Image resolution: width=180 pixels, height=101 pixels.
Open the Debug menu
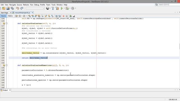[x=37, y=5]
